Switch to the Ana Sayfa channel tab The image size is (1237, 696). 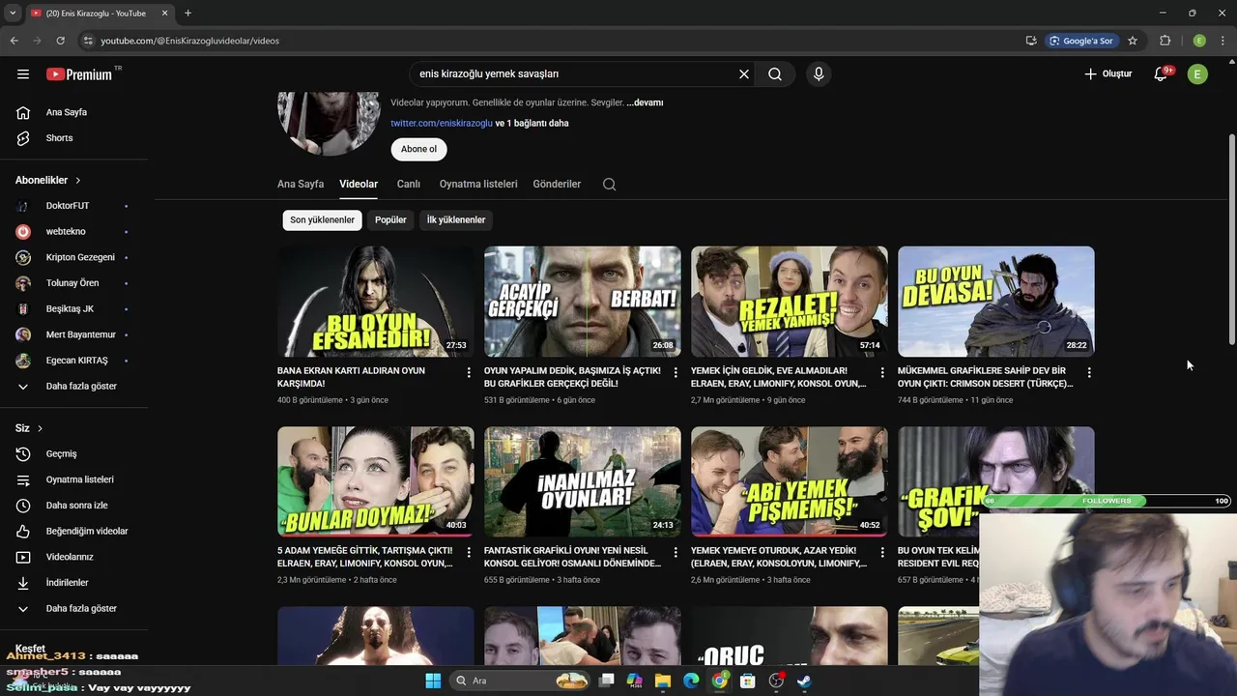(301, 184)
